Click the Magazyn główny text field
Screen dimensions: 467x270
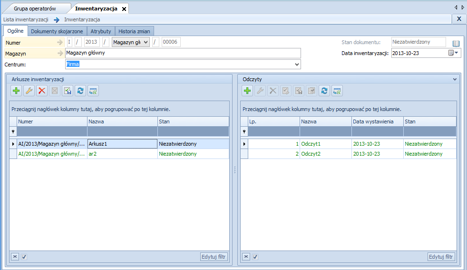click(x=183, y=53)
